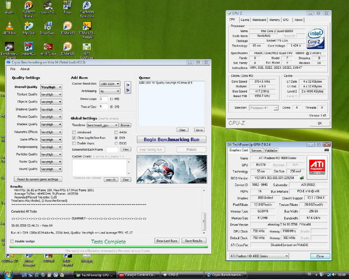
Task: Click the ATI Radeon logo in GPU-Z
Action: (317, 167)
